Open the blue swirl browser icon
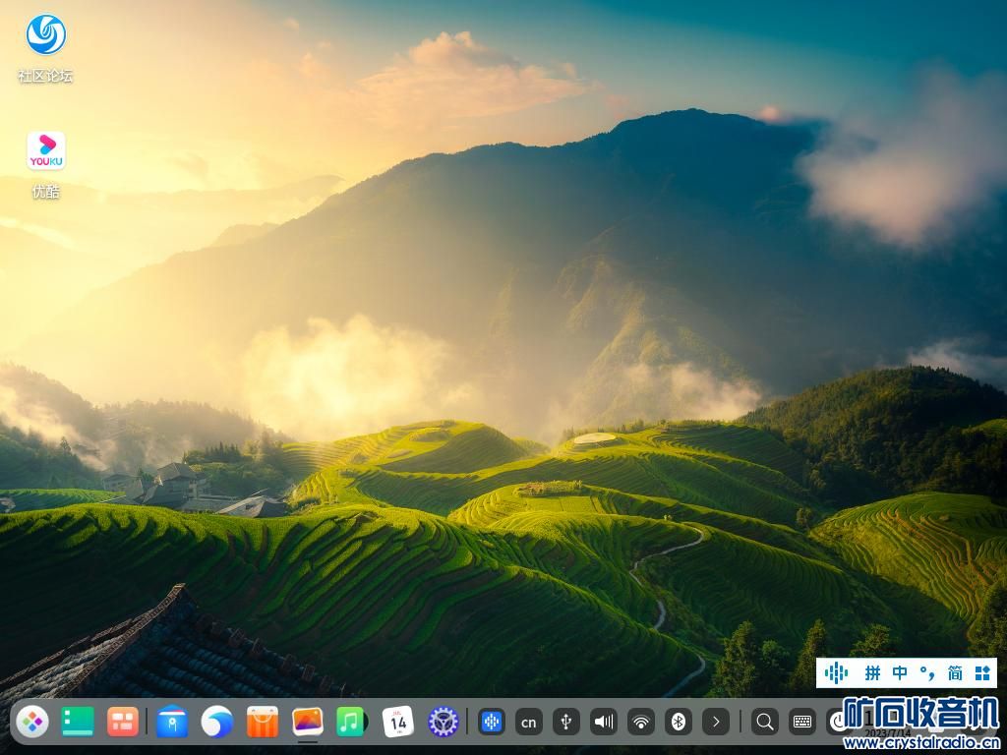Image resolution: width=1007 pixels, height=755 pixels. [216, 723]
